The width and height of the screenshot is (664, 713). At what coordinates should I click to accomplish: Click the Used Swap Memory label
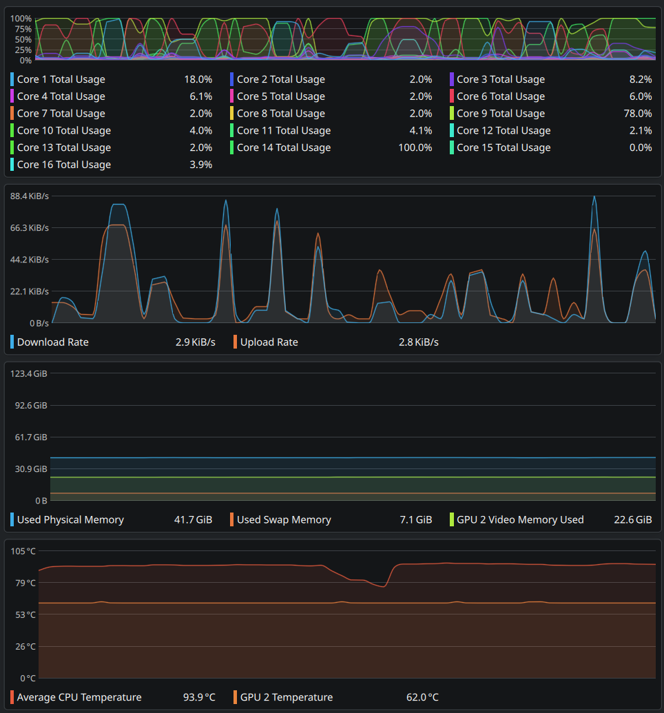(x=284, y=519)
